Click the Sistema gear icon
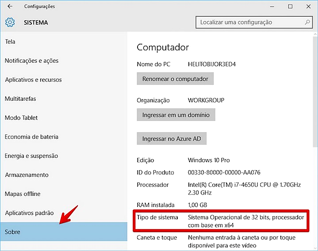 pos(10,22)
